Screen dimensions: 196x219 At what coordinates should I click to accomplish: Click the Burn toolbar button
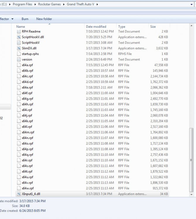25,19
